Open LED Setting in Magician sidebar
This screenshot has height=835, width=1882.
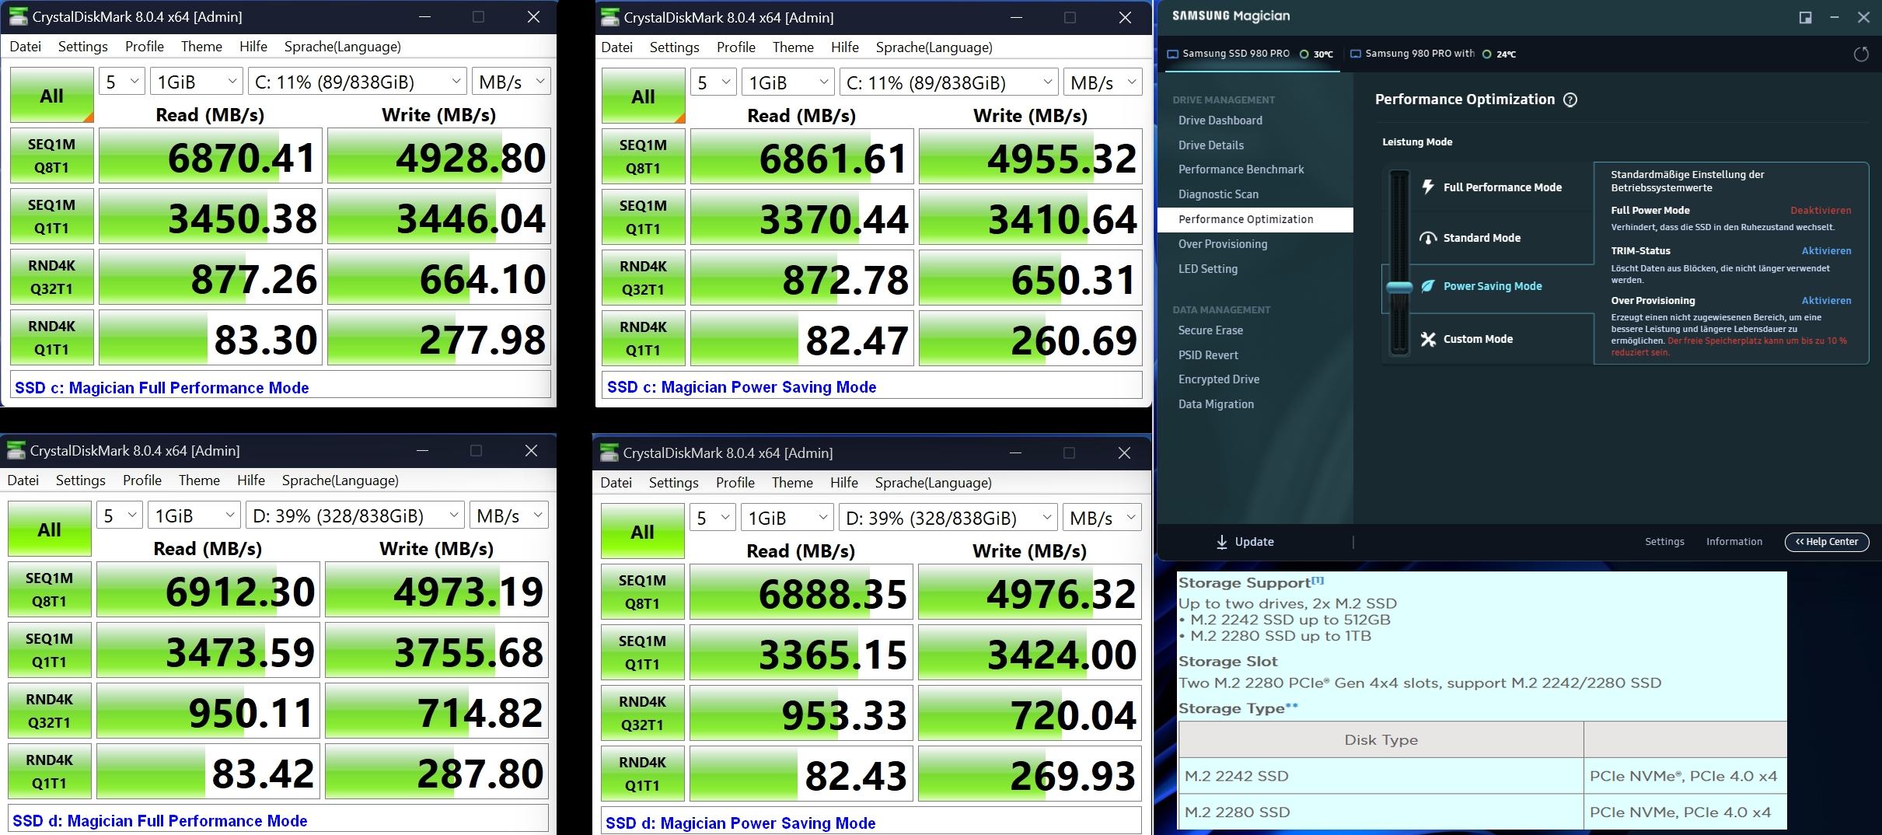coord(1208,269)
